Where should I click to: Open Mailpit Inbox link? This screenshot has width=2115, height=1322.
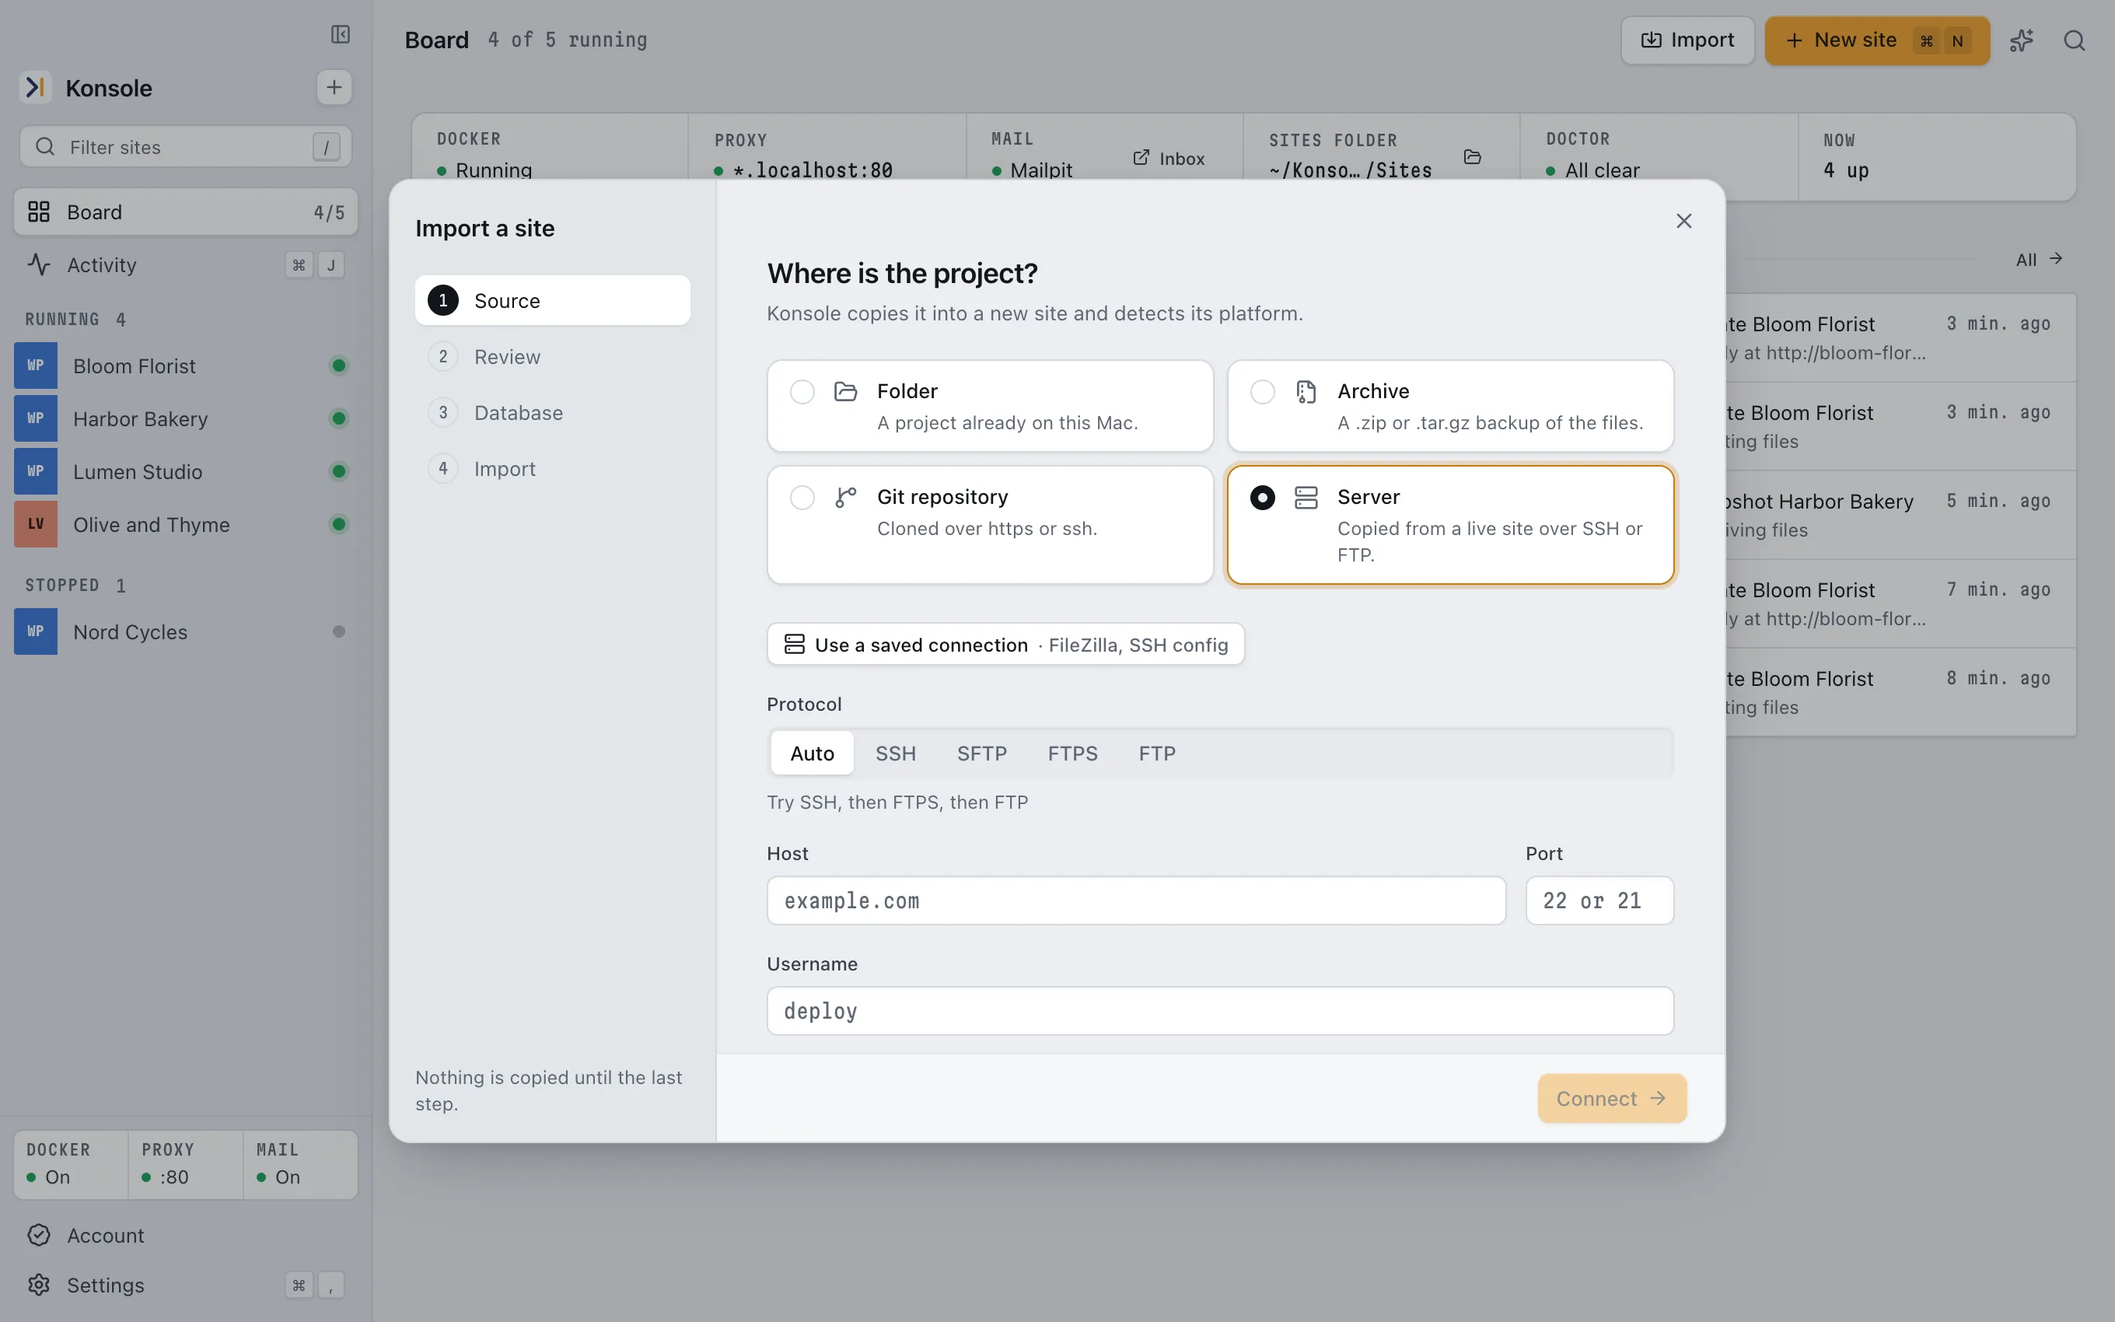tap(1169, 159)
